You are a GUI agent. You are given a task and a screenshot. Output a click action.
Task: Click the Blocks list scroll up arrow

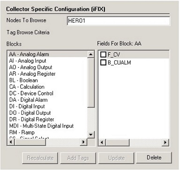[91, 54]
